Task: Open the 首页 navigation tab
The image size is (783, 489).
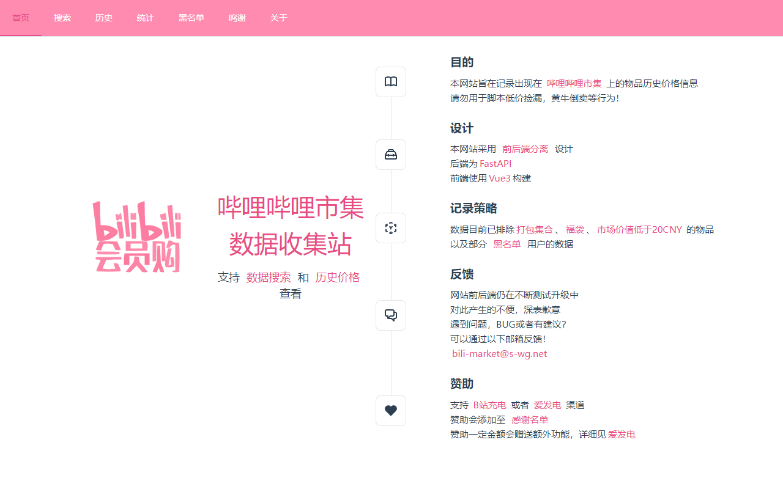Action: (x=21, y=18)
